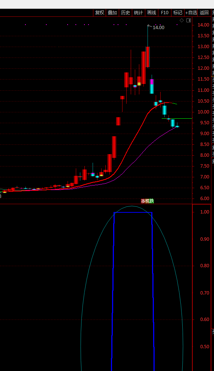Click the tallest red candlestick near 13.00
The image size is (214, 371).
148,57
